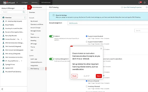Select SMU Administration (Delegated) account
The width and height of the screenshot is (148, 92).
click(x=14, y=43)
